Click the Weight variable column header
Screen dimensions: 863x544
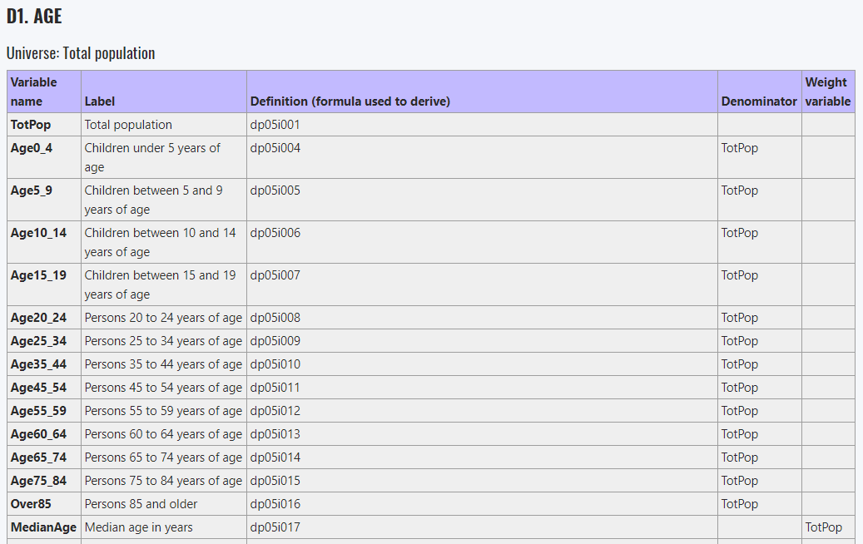coord(827,91)
